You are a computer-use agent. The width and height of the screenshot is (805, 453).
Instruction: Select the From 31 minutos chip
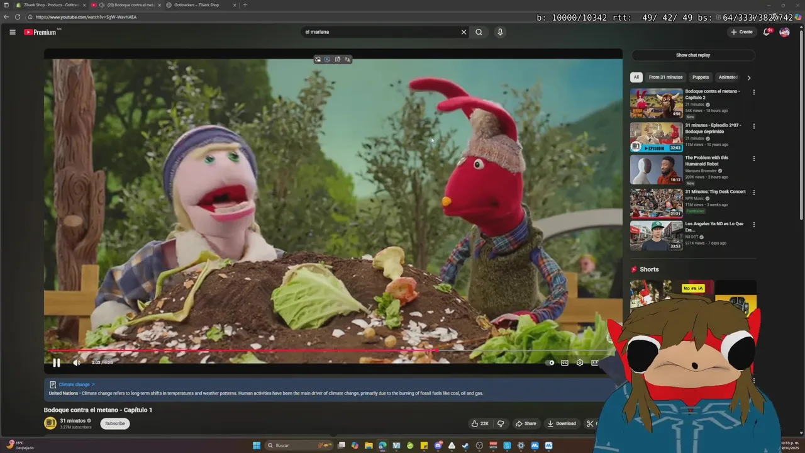(x=665, y=77)
